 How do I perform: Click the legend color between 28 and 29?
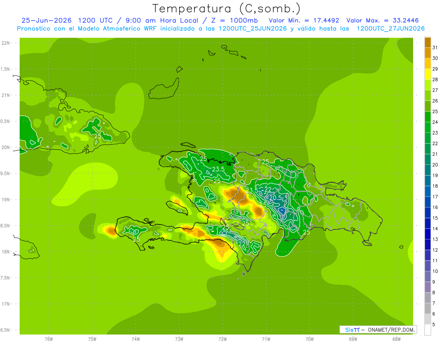428,74
